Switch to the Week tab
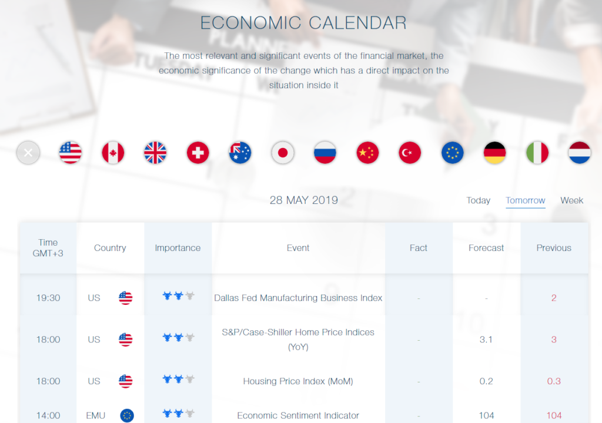 point(571,200)
